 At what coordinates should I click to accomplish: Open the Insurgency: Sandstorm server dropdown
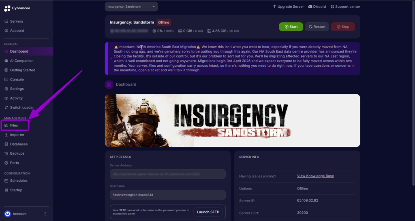point(131,6)
